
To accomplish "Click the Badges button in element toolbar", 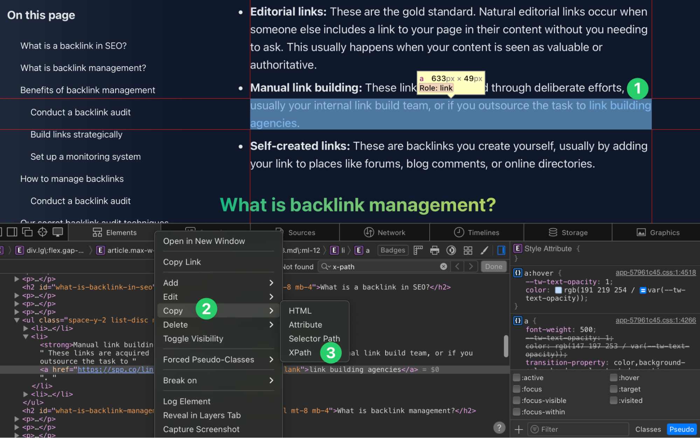I will (x=393, y=250).
